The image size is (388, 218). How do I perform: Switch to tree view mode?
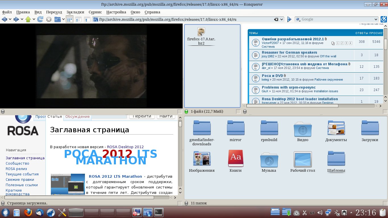tap(87, 19)
